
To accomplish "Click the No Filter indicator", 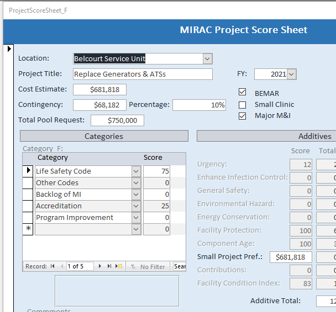I will coord(148,266).
